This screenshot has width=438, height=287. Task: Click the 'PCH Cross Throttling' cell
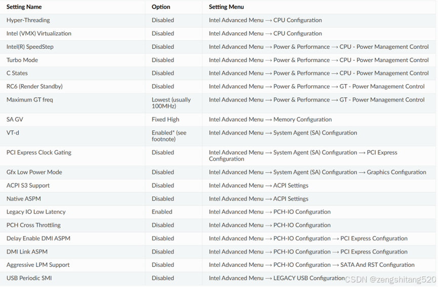tap(33, 225)
